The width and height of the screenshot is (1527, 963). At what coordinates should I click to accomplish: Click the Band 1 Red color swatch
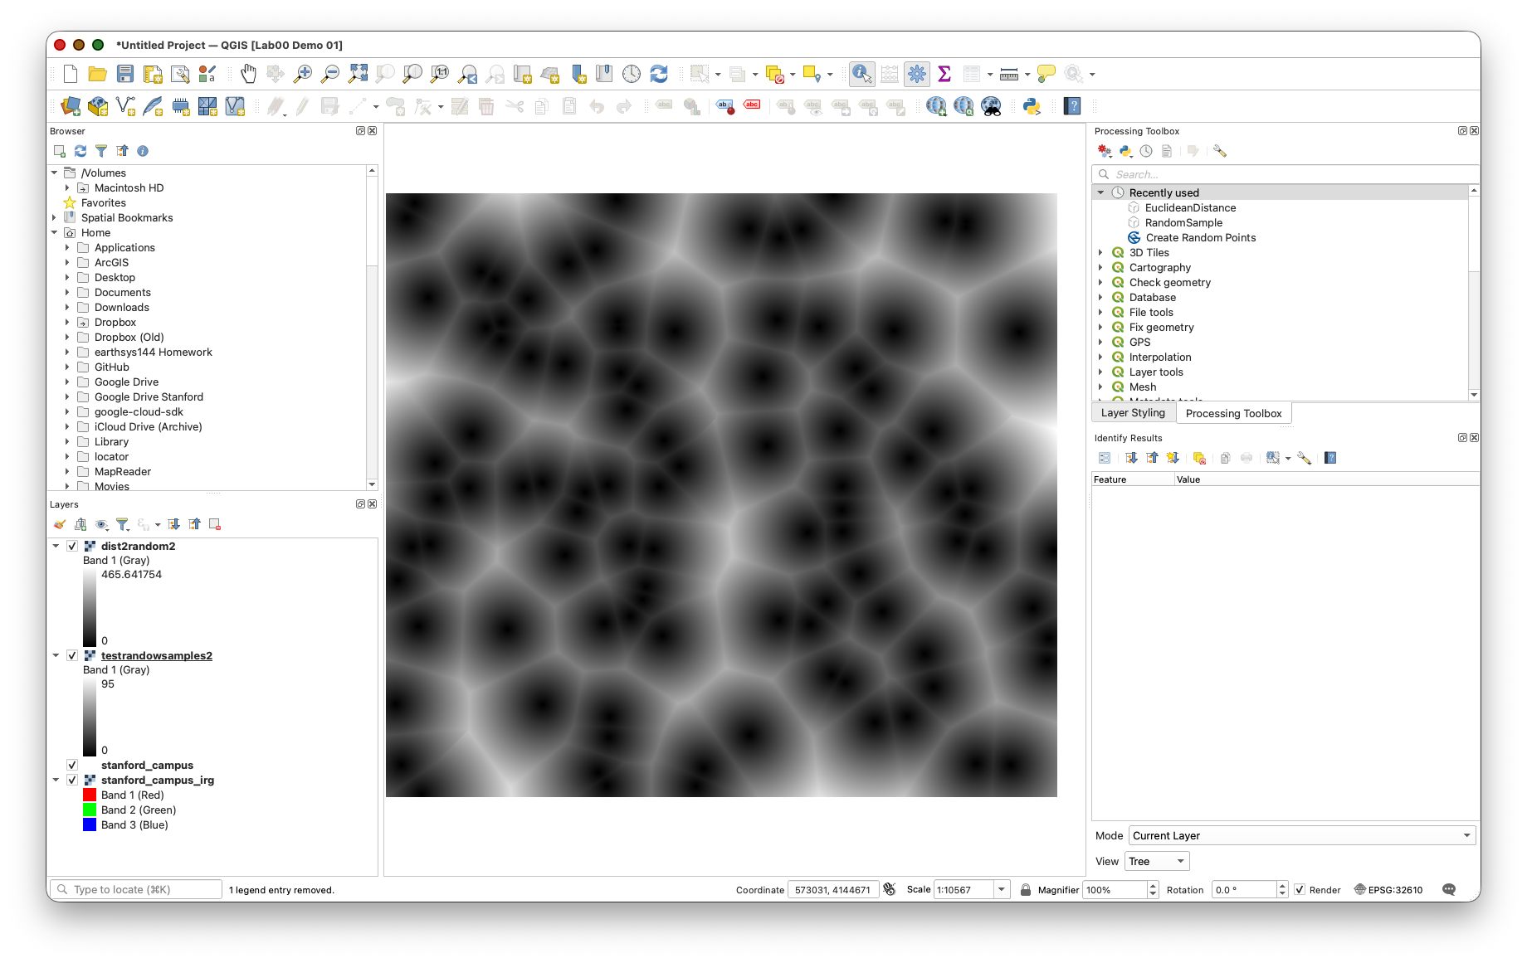90,795
